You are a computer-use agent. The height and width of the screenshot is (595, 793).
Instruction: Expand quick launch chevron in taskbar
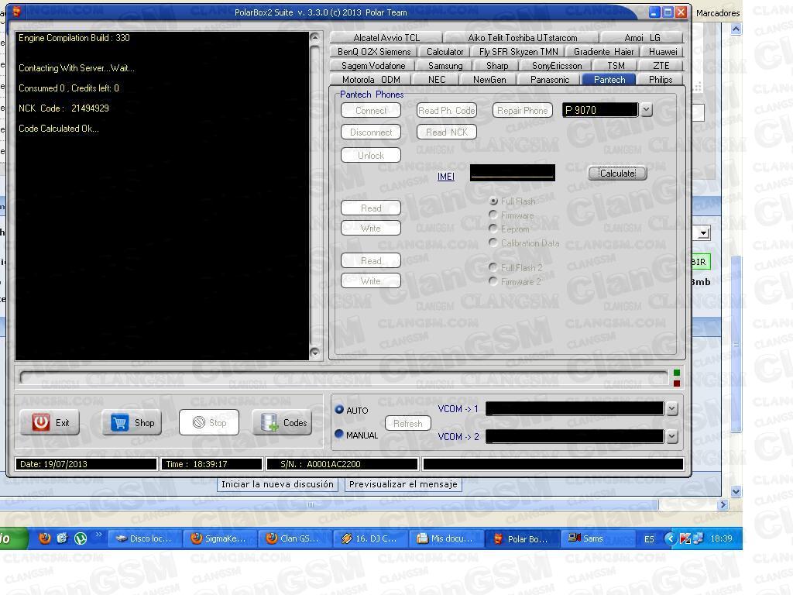coord(98,535)
